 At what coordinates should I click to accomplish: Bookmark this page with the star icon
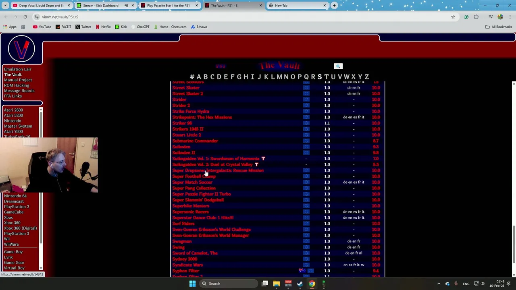[x=453, y=17]
